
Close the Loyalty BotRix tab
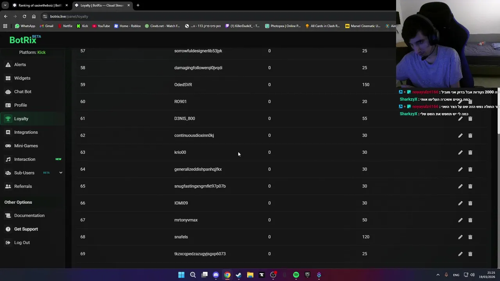[x=129, y=5]
